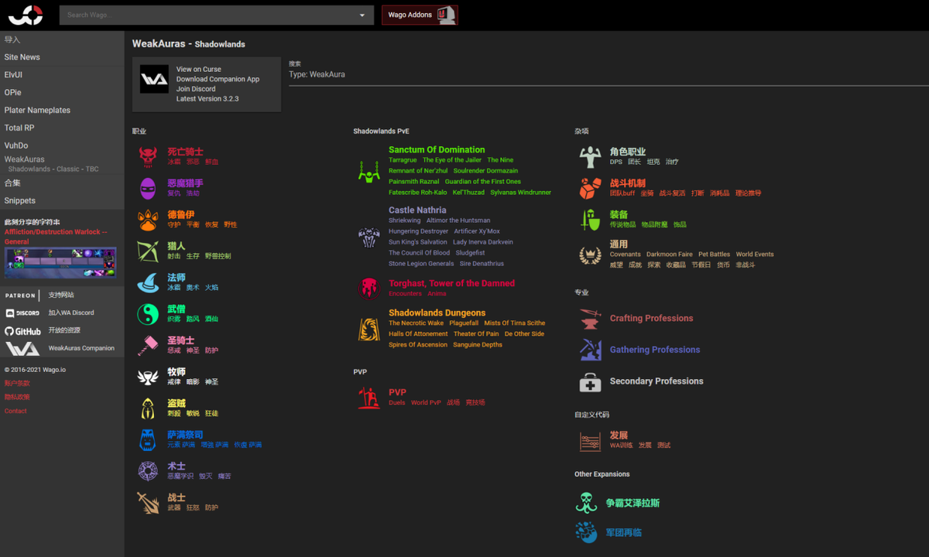Click the Druid orange paw icon
Viewport: 929px width, 557px height.
[148, 220]
